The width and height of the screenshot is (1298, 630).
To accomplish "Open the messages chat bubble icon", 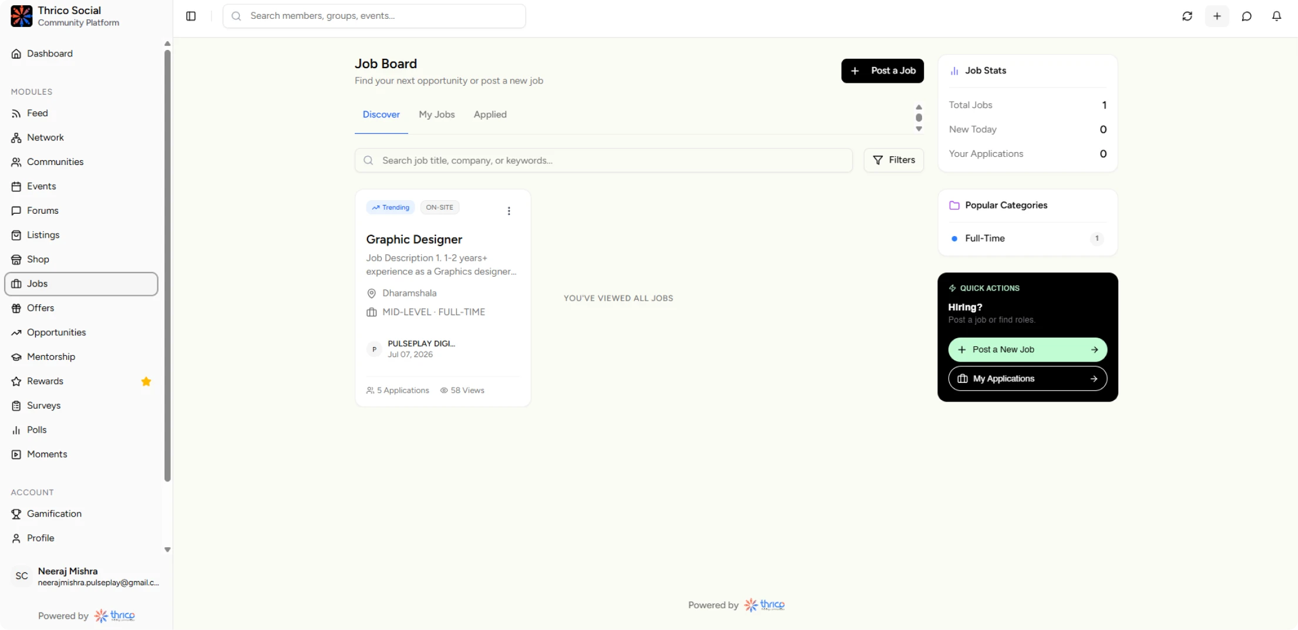I will (x=1246, y=16).
